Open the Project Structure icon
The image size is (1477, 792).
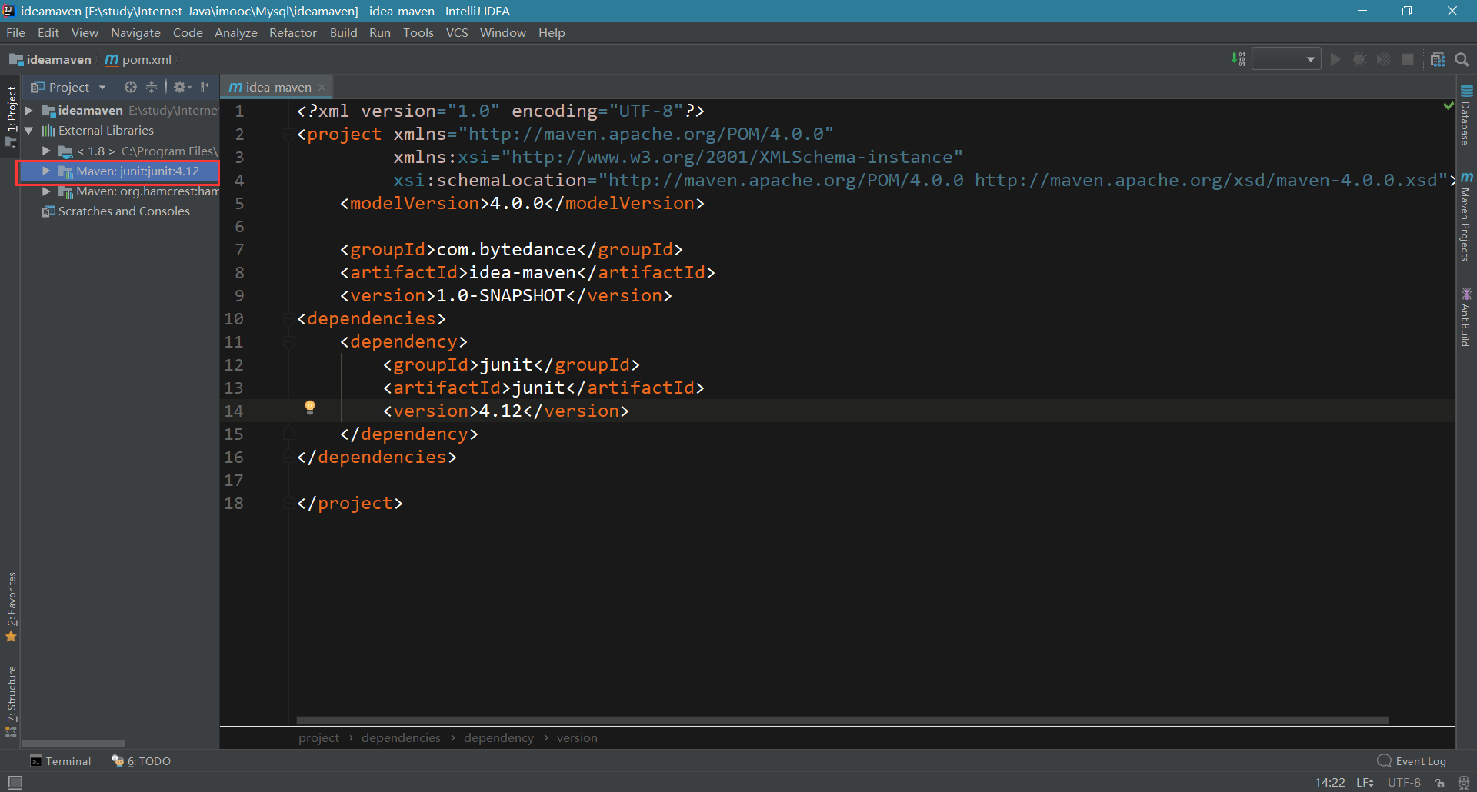1437,59
